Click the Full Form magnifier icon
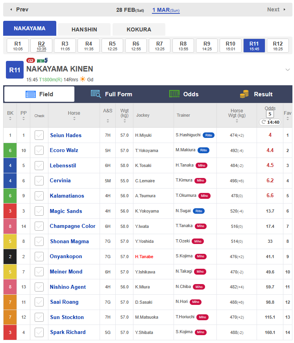This screenshot has width=294, height=343. point(96,94)
